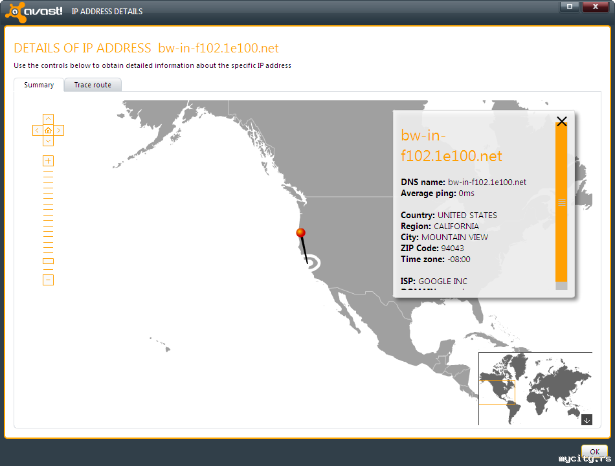
Task: Select the DNS name value text
Action: click(x=487, y=183)
